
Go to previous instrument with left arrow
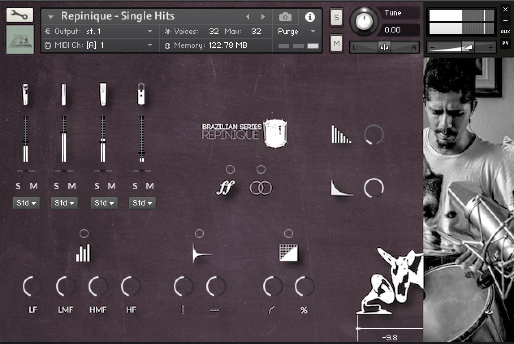coord(248,17)
